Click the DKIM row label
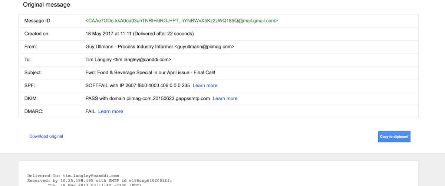This screenshot has width=445, height=186. click(31, 98)
